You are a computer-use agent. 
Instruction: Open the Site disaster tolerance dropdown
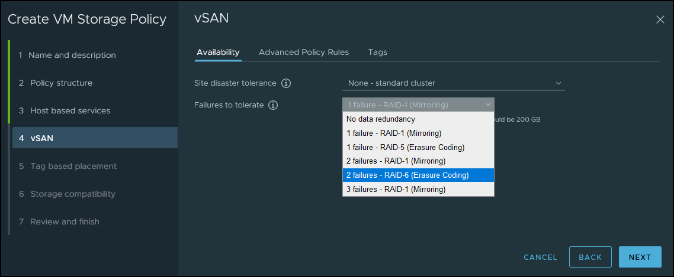click(453, 83)
